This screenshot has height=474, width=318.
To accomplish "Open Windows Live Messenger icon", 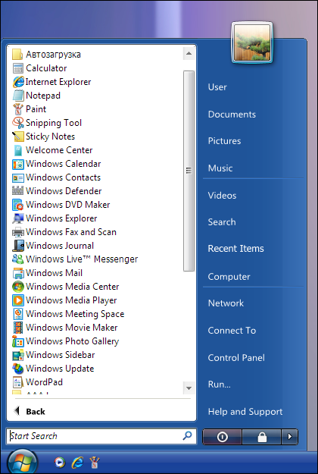I will [x=18, y=259].
